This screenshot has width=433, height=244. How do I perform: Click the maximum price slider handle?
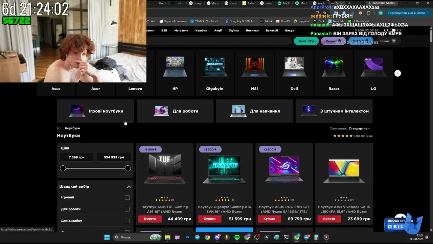tap(128, 168)
